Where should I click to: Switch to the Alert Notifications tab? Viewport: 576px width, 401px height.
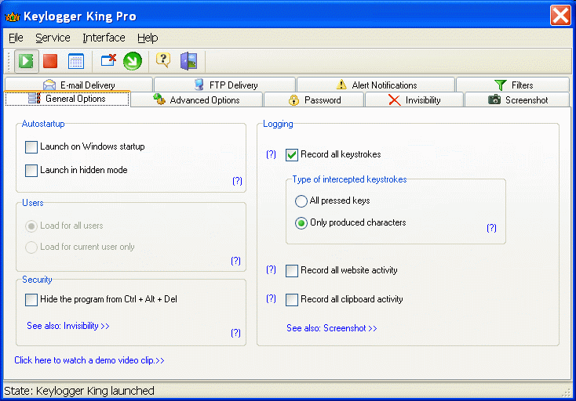[x=376, y=85]
